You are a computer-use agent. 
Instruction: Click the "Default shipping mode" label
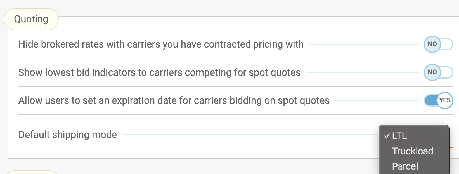point(67,135)
